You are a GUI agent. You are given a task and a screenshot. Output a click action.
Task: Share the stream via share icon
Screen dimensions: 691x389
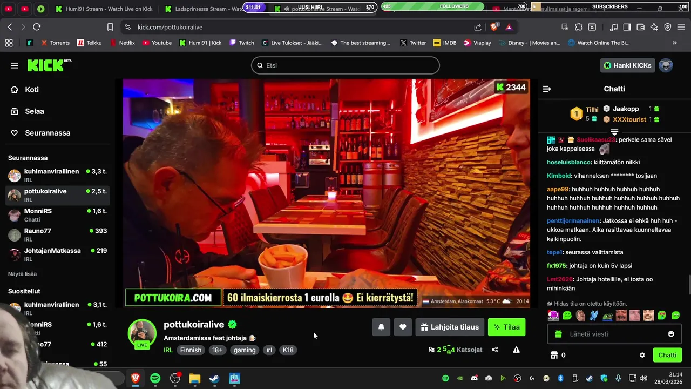point(495,350)
